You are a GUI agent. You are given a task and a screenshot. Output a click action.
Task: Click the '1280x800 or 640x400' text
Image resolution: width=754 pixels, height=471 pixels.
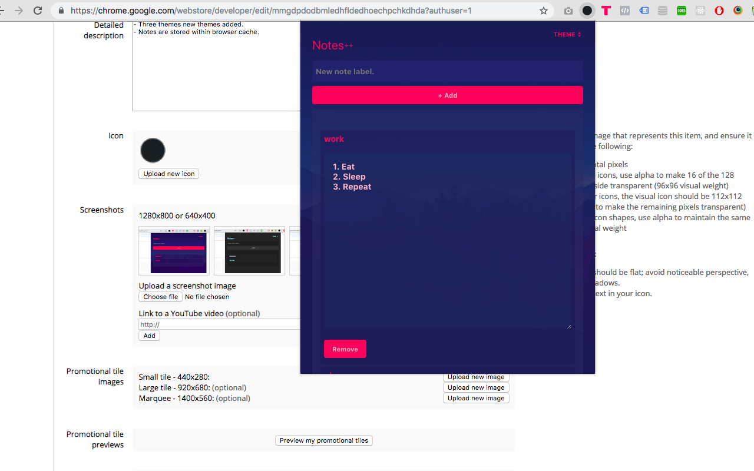[177, 215]
